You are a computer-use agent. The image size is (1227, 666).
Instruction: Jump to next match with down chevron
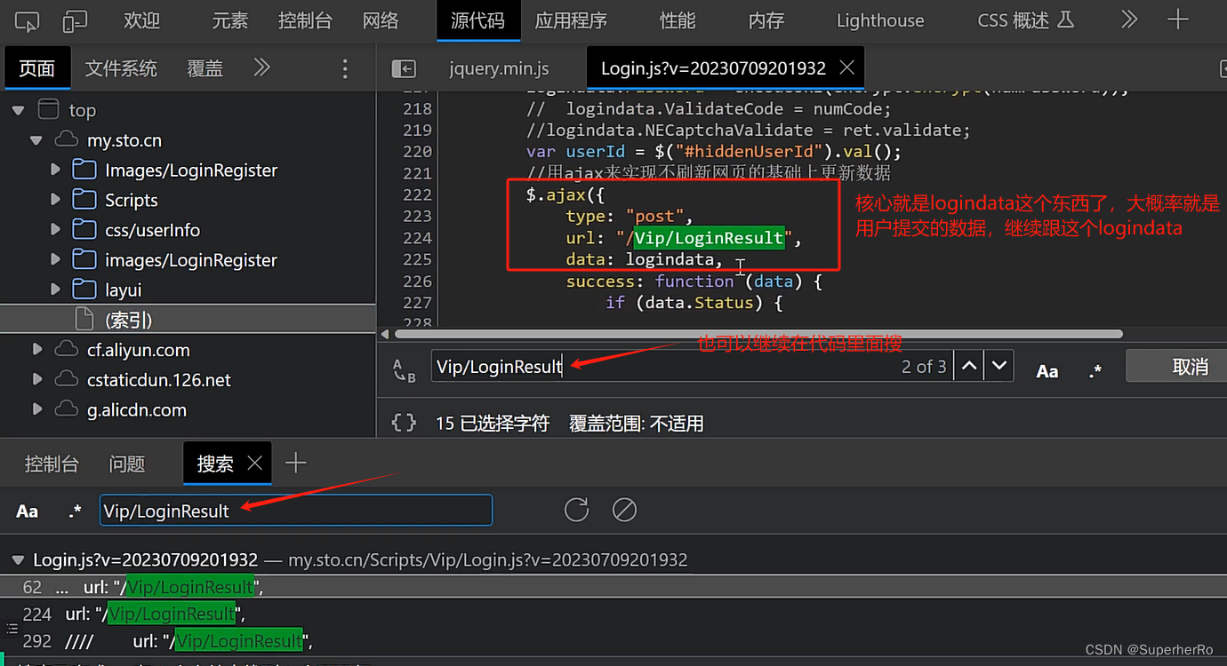(x=998, y=365)
